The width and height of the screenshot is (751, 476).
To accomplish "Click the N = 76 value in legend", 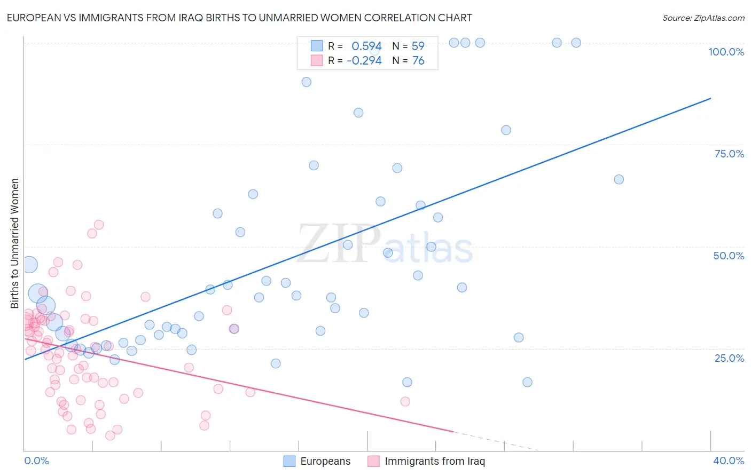I will (x=409, y=60).
